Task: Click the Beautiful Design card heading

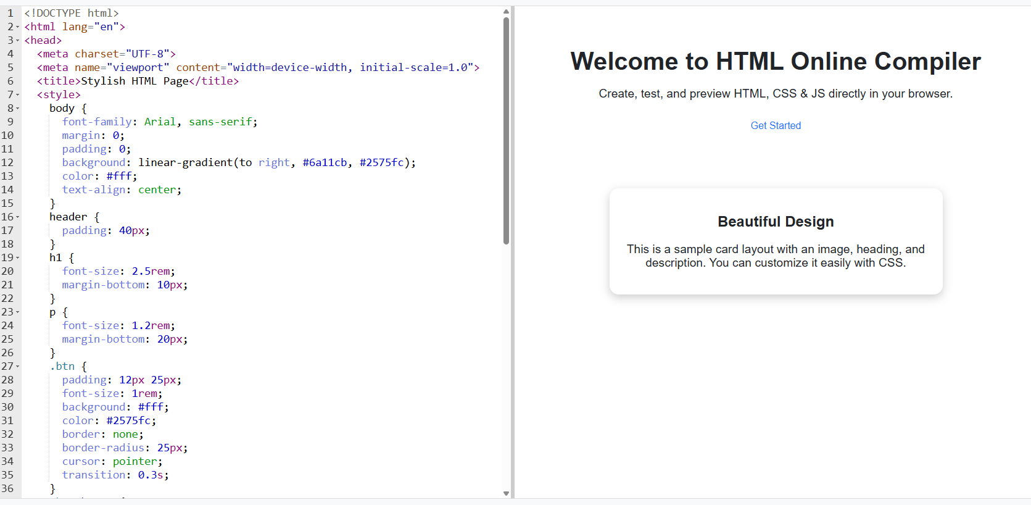Action: click(x=776, y=222)
